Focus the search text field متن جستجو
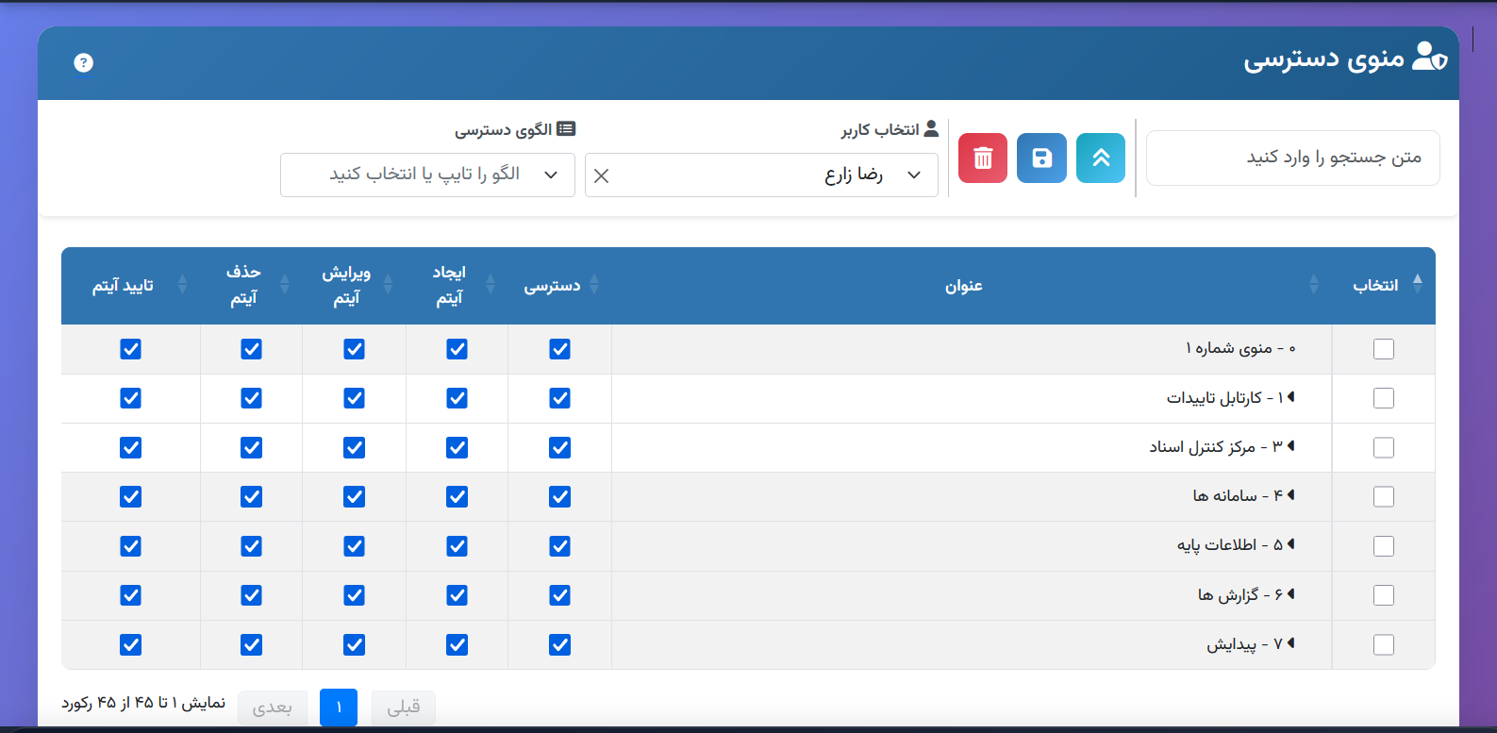Screen dimensions: 1497x733 (1292, 158)
